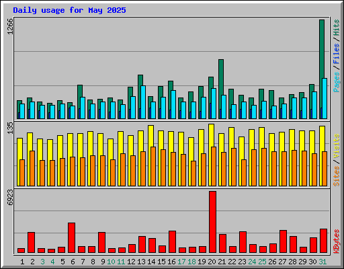
Task: Click the 135 visits axis value
Action: pos(10,128)
